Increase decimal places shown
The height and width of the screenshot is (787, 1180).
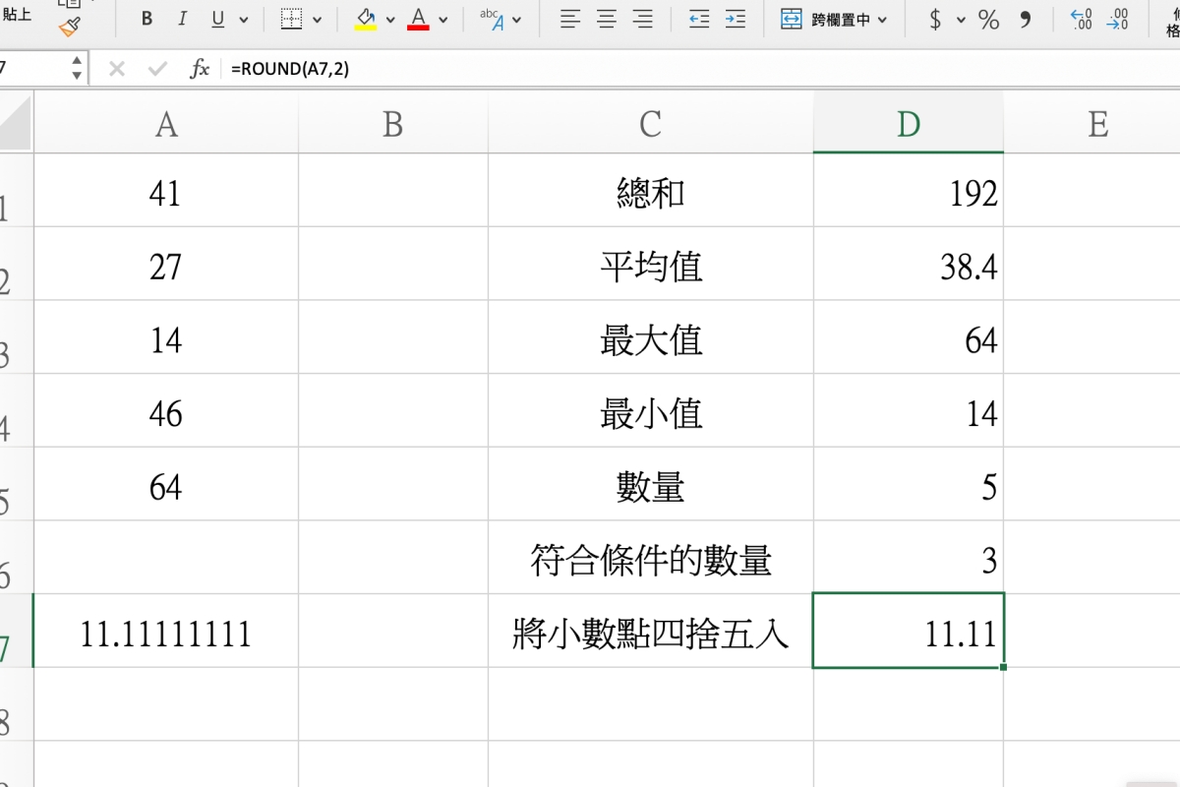pos(1081,19)
